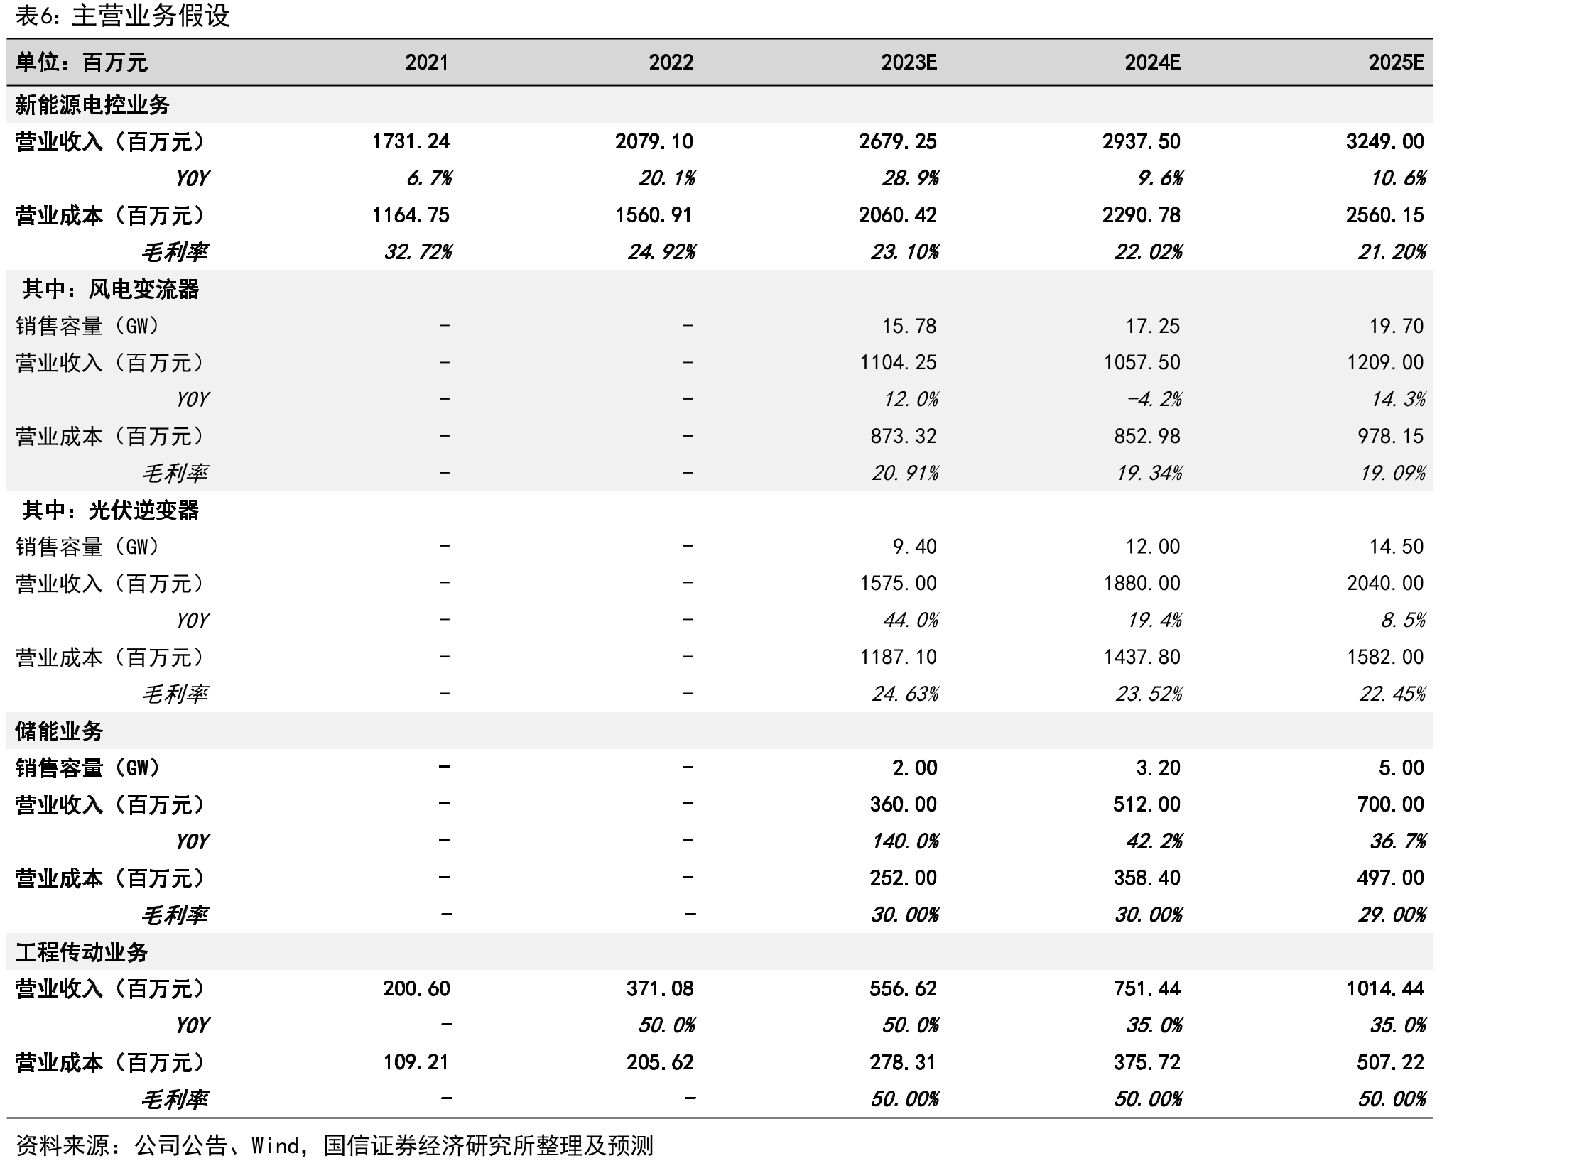Image resolution: width=1594 pixels, height=1168 pixels.
Task: Select the 其中：光伏逆变器 subsection heading
Action: coord(111,510)
